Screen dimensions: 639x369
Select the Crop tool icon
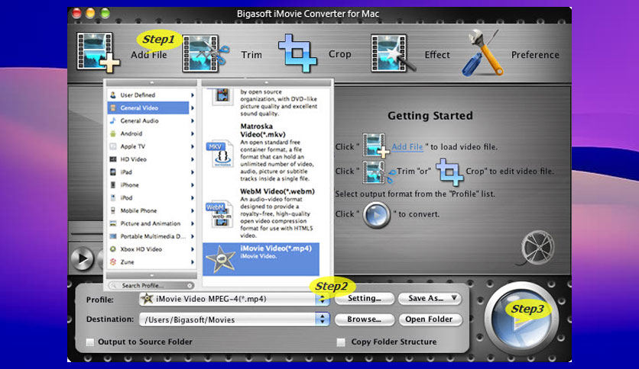click(297, 53)
